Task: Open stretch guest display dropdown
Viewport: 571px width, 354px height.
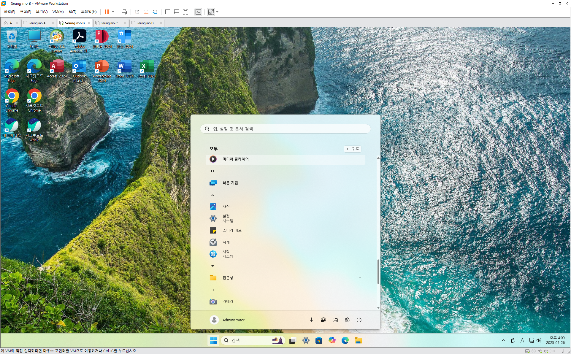Action: point(217,12)
